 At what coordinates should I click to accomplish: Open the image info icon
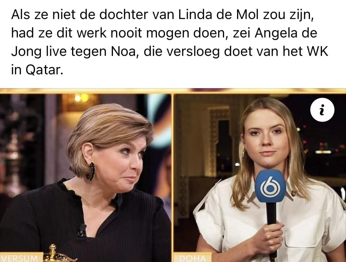[322, 110]
